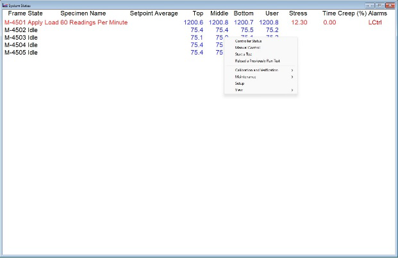Click the Frame column header

pyautogui.click(x=17, y=13)
